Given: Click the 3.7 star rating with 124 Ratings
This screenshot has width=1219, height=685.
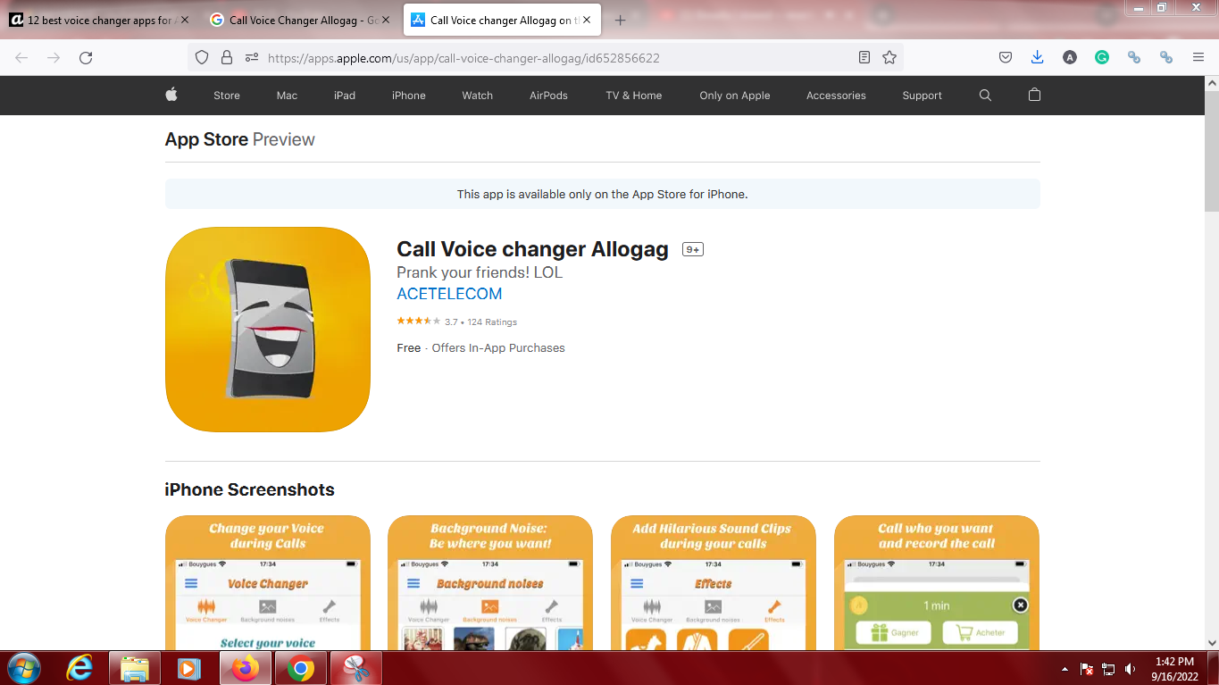Looking at the screenshot, I should coord(457,322).
